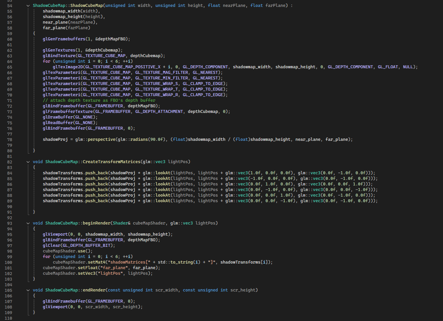This screenshot has height=321, width=443.
Task: Click the glGenTextures function call
Action: point(59,50)
